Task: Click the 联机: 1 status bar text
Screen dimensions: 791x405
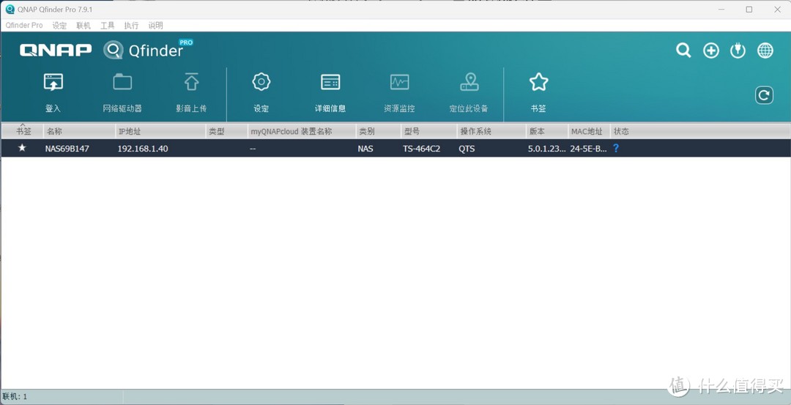Action: tap(15, 397)
